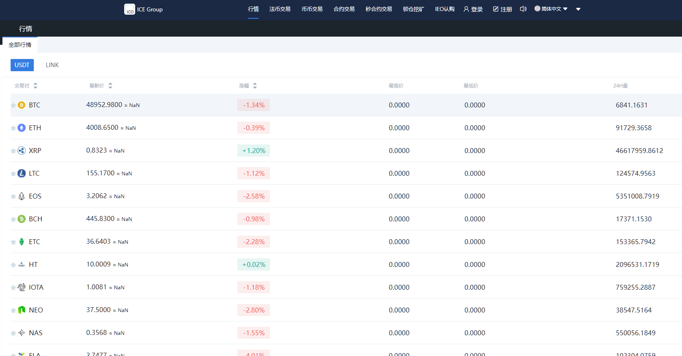The image size is (682, 356).
Task: Favorite LTC with its star
Action: tap(13, 174)
